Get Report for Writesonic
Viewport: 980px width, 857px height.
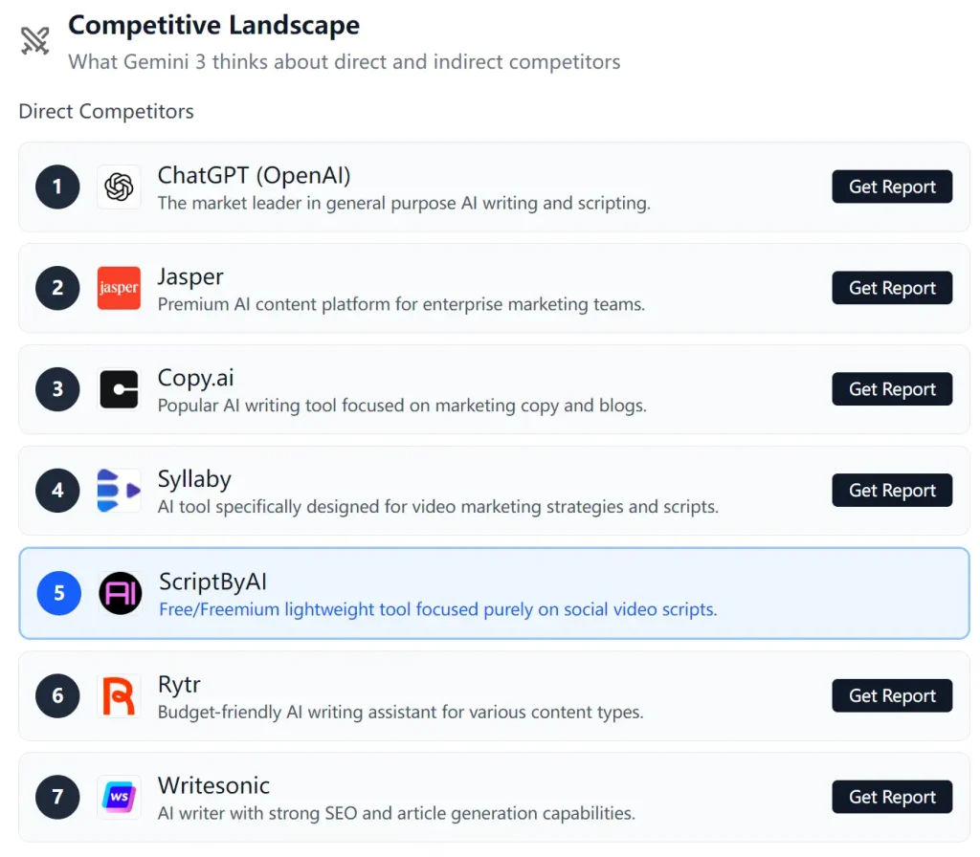(x=891, y=797)
